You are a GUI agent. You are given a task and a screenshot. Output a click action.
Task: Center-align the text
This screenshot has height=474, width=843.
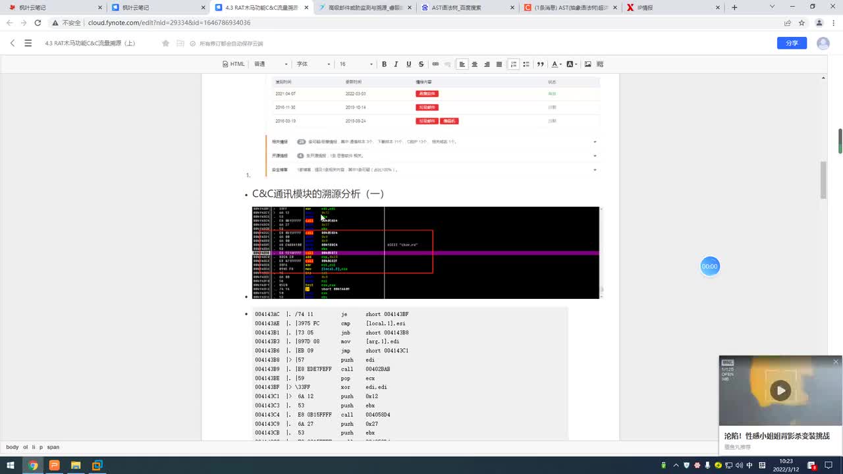tap(474, 64)
